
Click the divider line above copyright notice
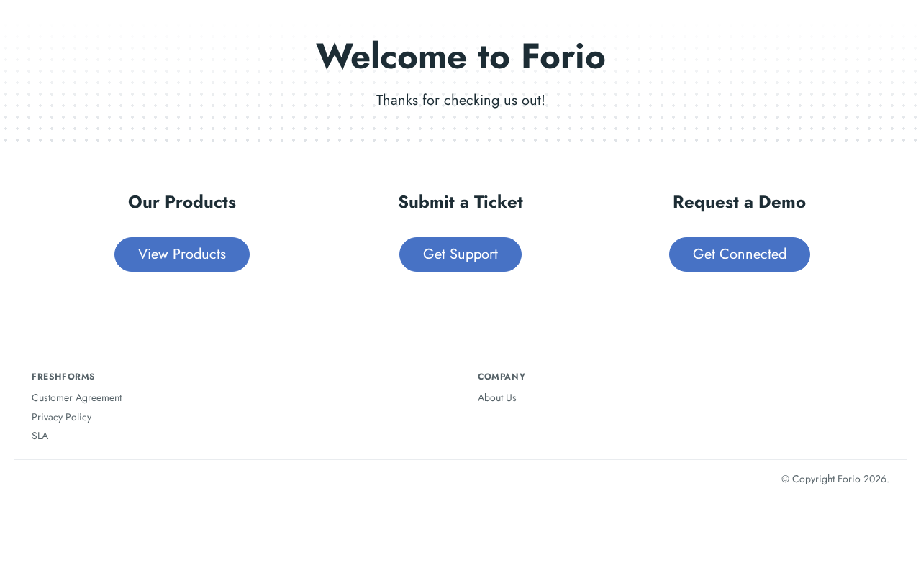[x=460, y=459]
